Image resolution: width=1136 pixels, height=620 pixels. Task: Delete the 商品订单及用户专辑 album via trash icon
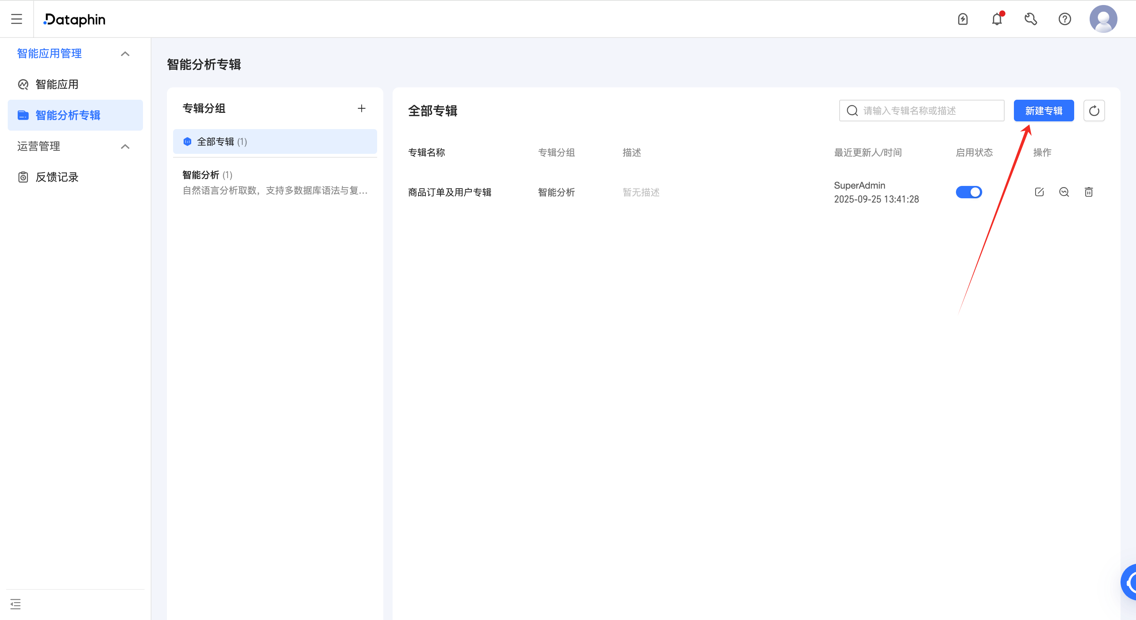1088,192
